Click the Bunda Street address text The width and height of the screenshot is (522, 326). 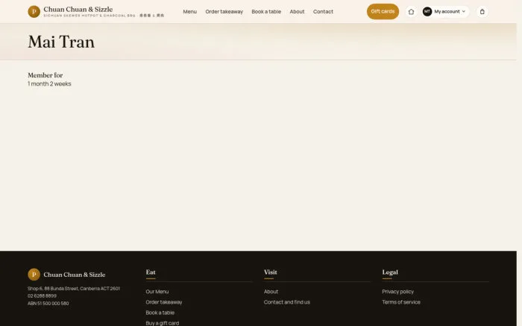coord(74,289)
